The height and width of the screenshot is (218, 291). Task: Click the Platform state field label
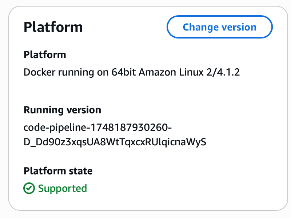tap(58, 171)
